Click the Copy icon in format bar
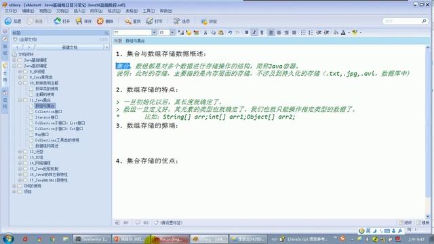This screenshot has width=434, height=244. [213, 33]
